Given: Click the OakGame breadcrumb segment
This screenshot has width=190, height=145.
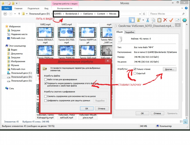Looking at the screenshot, I should coord(88,14).
